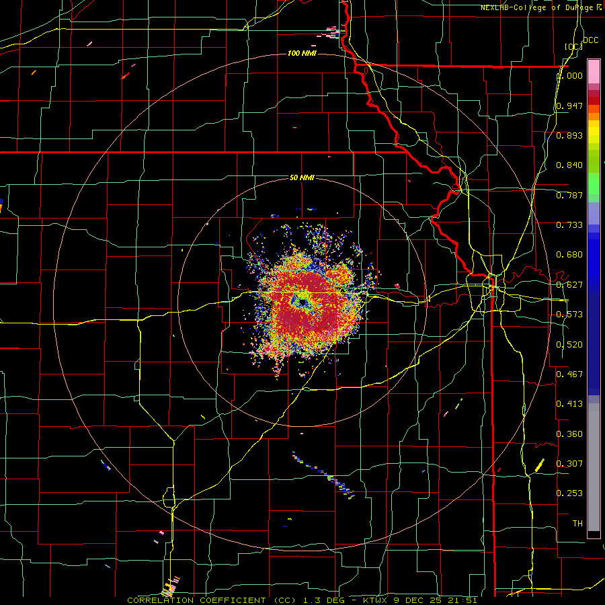Click the 0.253 scale value
The image size is (605, 605).
(x=569, y=493)
